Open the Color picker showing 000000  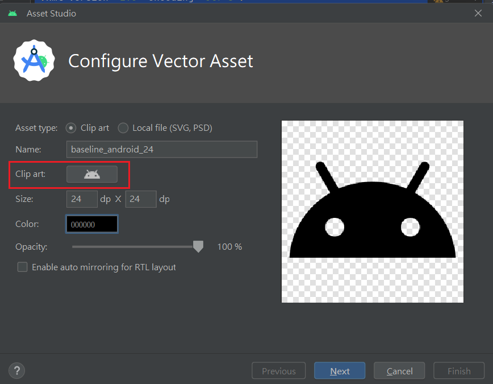click(92, 224)
